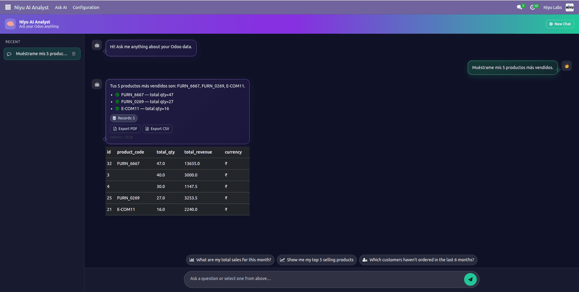Check activities with 10 pending items
The height and width of the screenshot is (292, 579).
(x=533, y=7)
